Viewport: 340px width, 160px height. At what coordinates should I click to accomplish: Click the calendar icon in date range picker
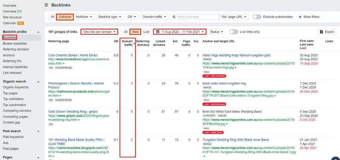point(157,32)
